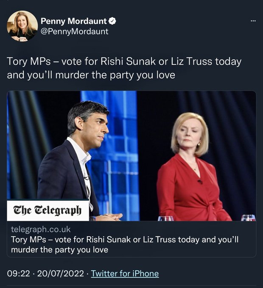263x288 pixels.
Task: Click the blue verified badge
Action: 113,21
